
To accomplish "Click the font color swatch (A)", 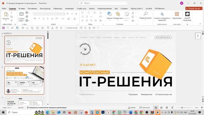I will click(75, 19).
